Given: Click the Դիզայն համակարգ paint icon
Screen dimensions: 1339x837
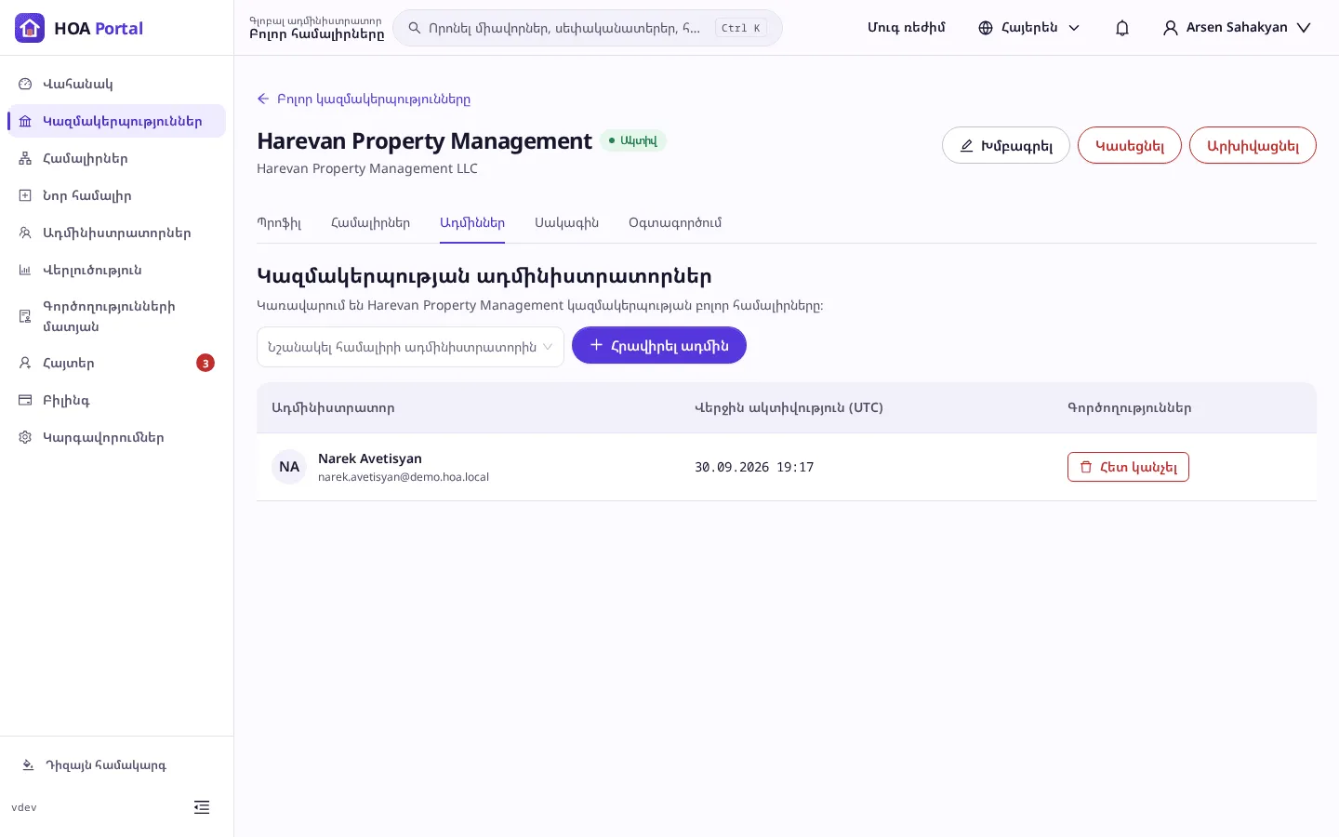Looking at the screenshot, I should tap(28, 765).
